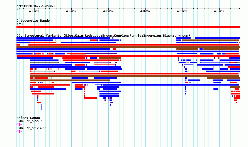Click the 49200k scale label
This screenshot has height=147, width=248.
[182, 11]
